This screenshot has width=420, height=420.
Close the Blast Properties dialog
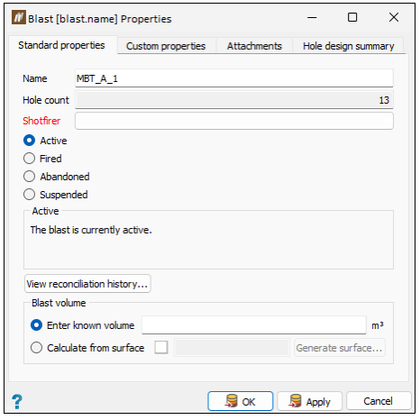click(x=394, y=17)
